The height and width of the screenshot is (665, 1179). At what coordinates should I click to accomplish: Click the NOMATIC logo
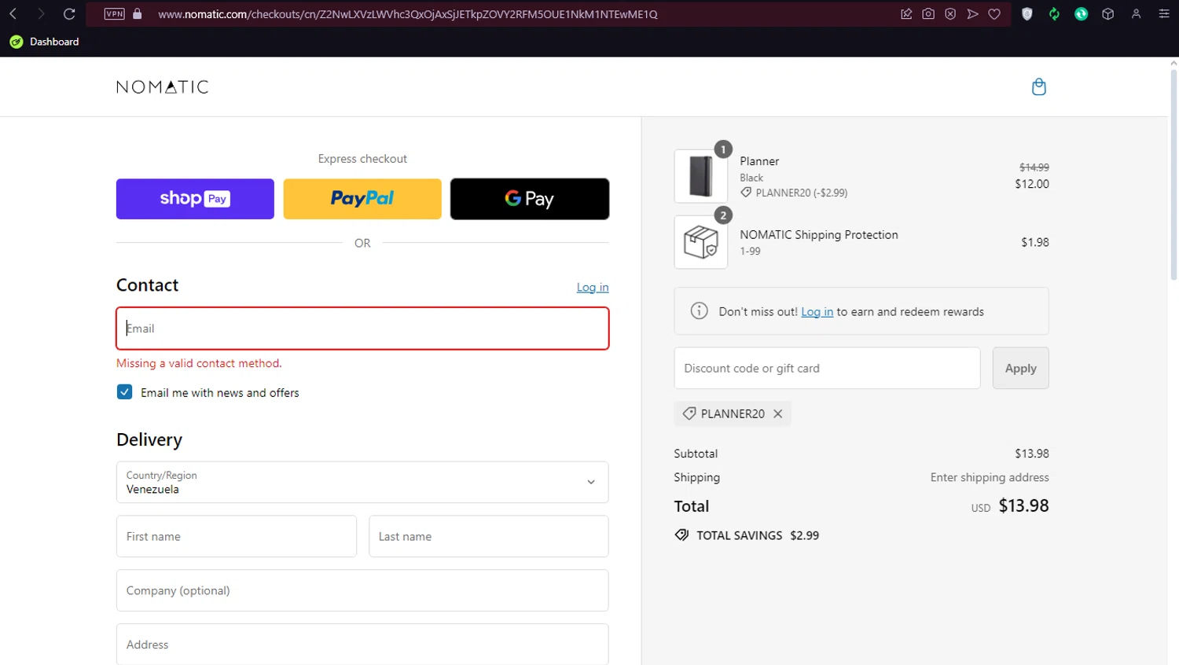[163, 86]
